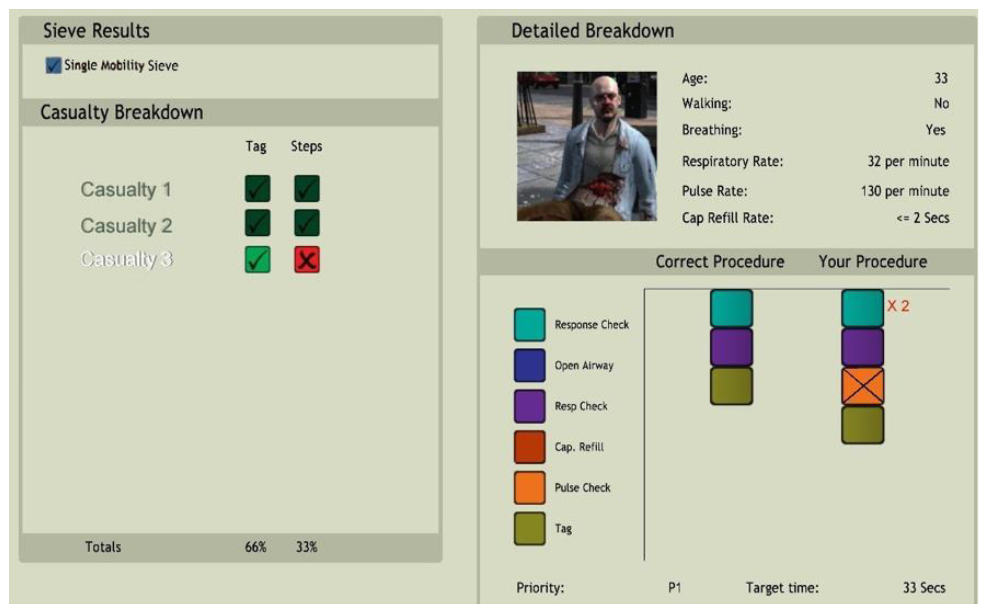Image resolution: width=987 pixels, height=611 pixels.
Task: Open the casualty portrait thumbnail
Action: pyautogui.click(x=587, y=146)
